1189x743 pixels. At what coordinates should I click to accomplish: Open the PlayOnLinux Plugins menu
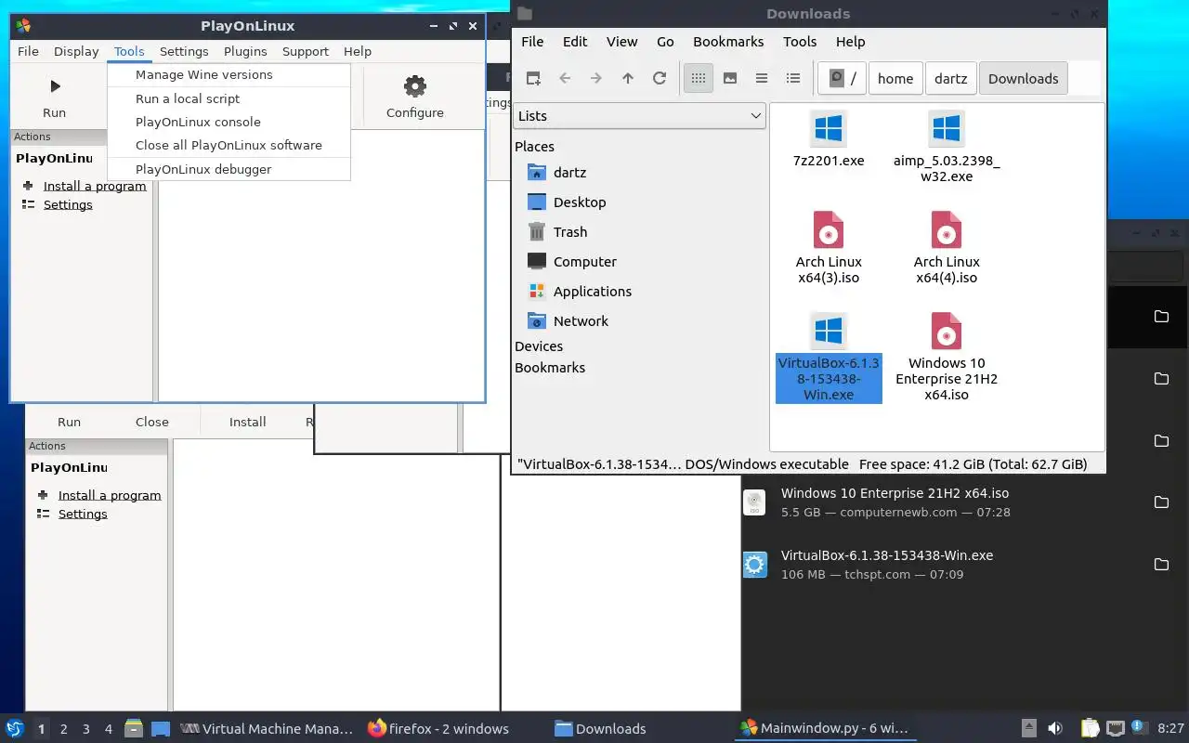pos(245,51)
